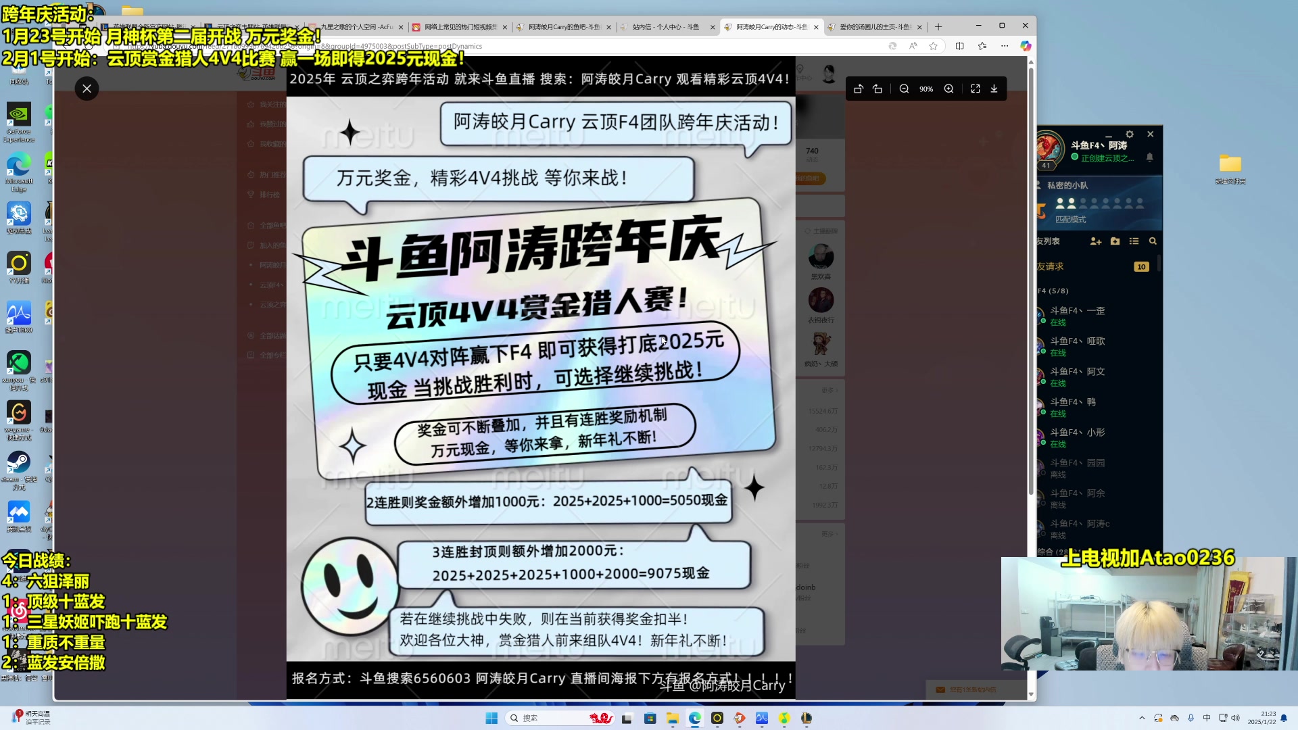Open Microsoft Edge desktop shortcut

19,172
